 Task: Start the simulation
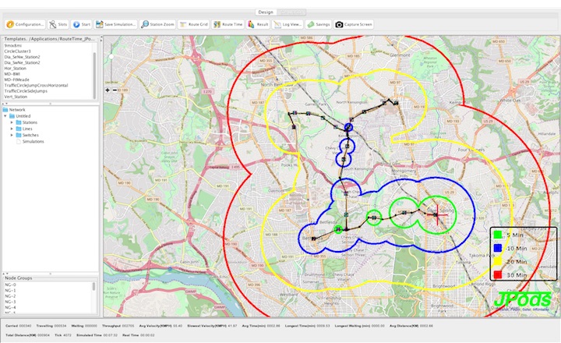(x=83, y=24)
